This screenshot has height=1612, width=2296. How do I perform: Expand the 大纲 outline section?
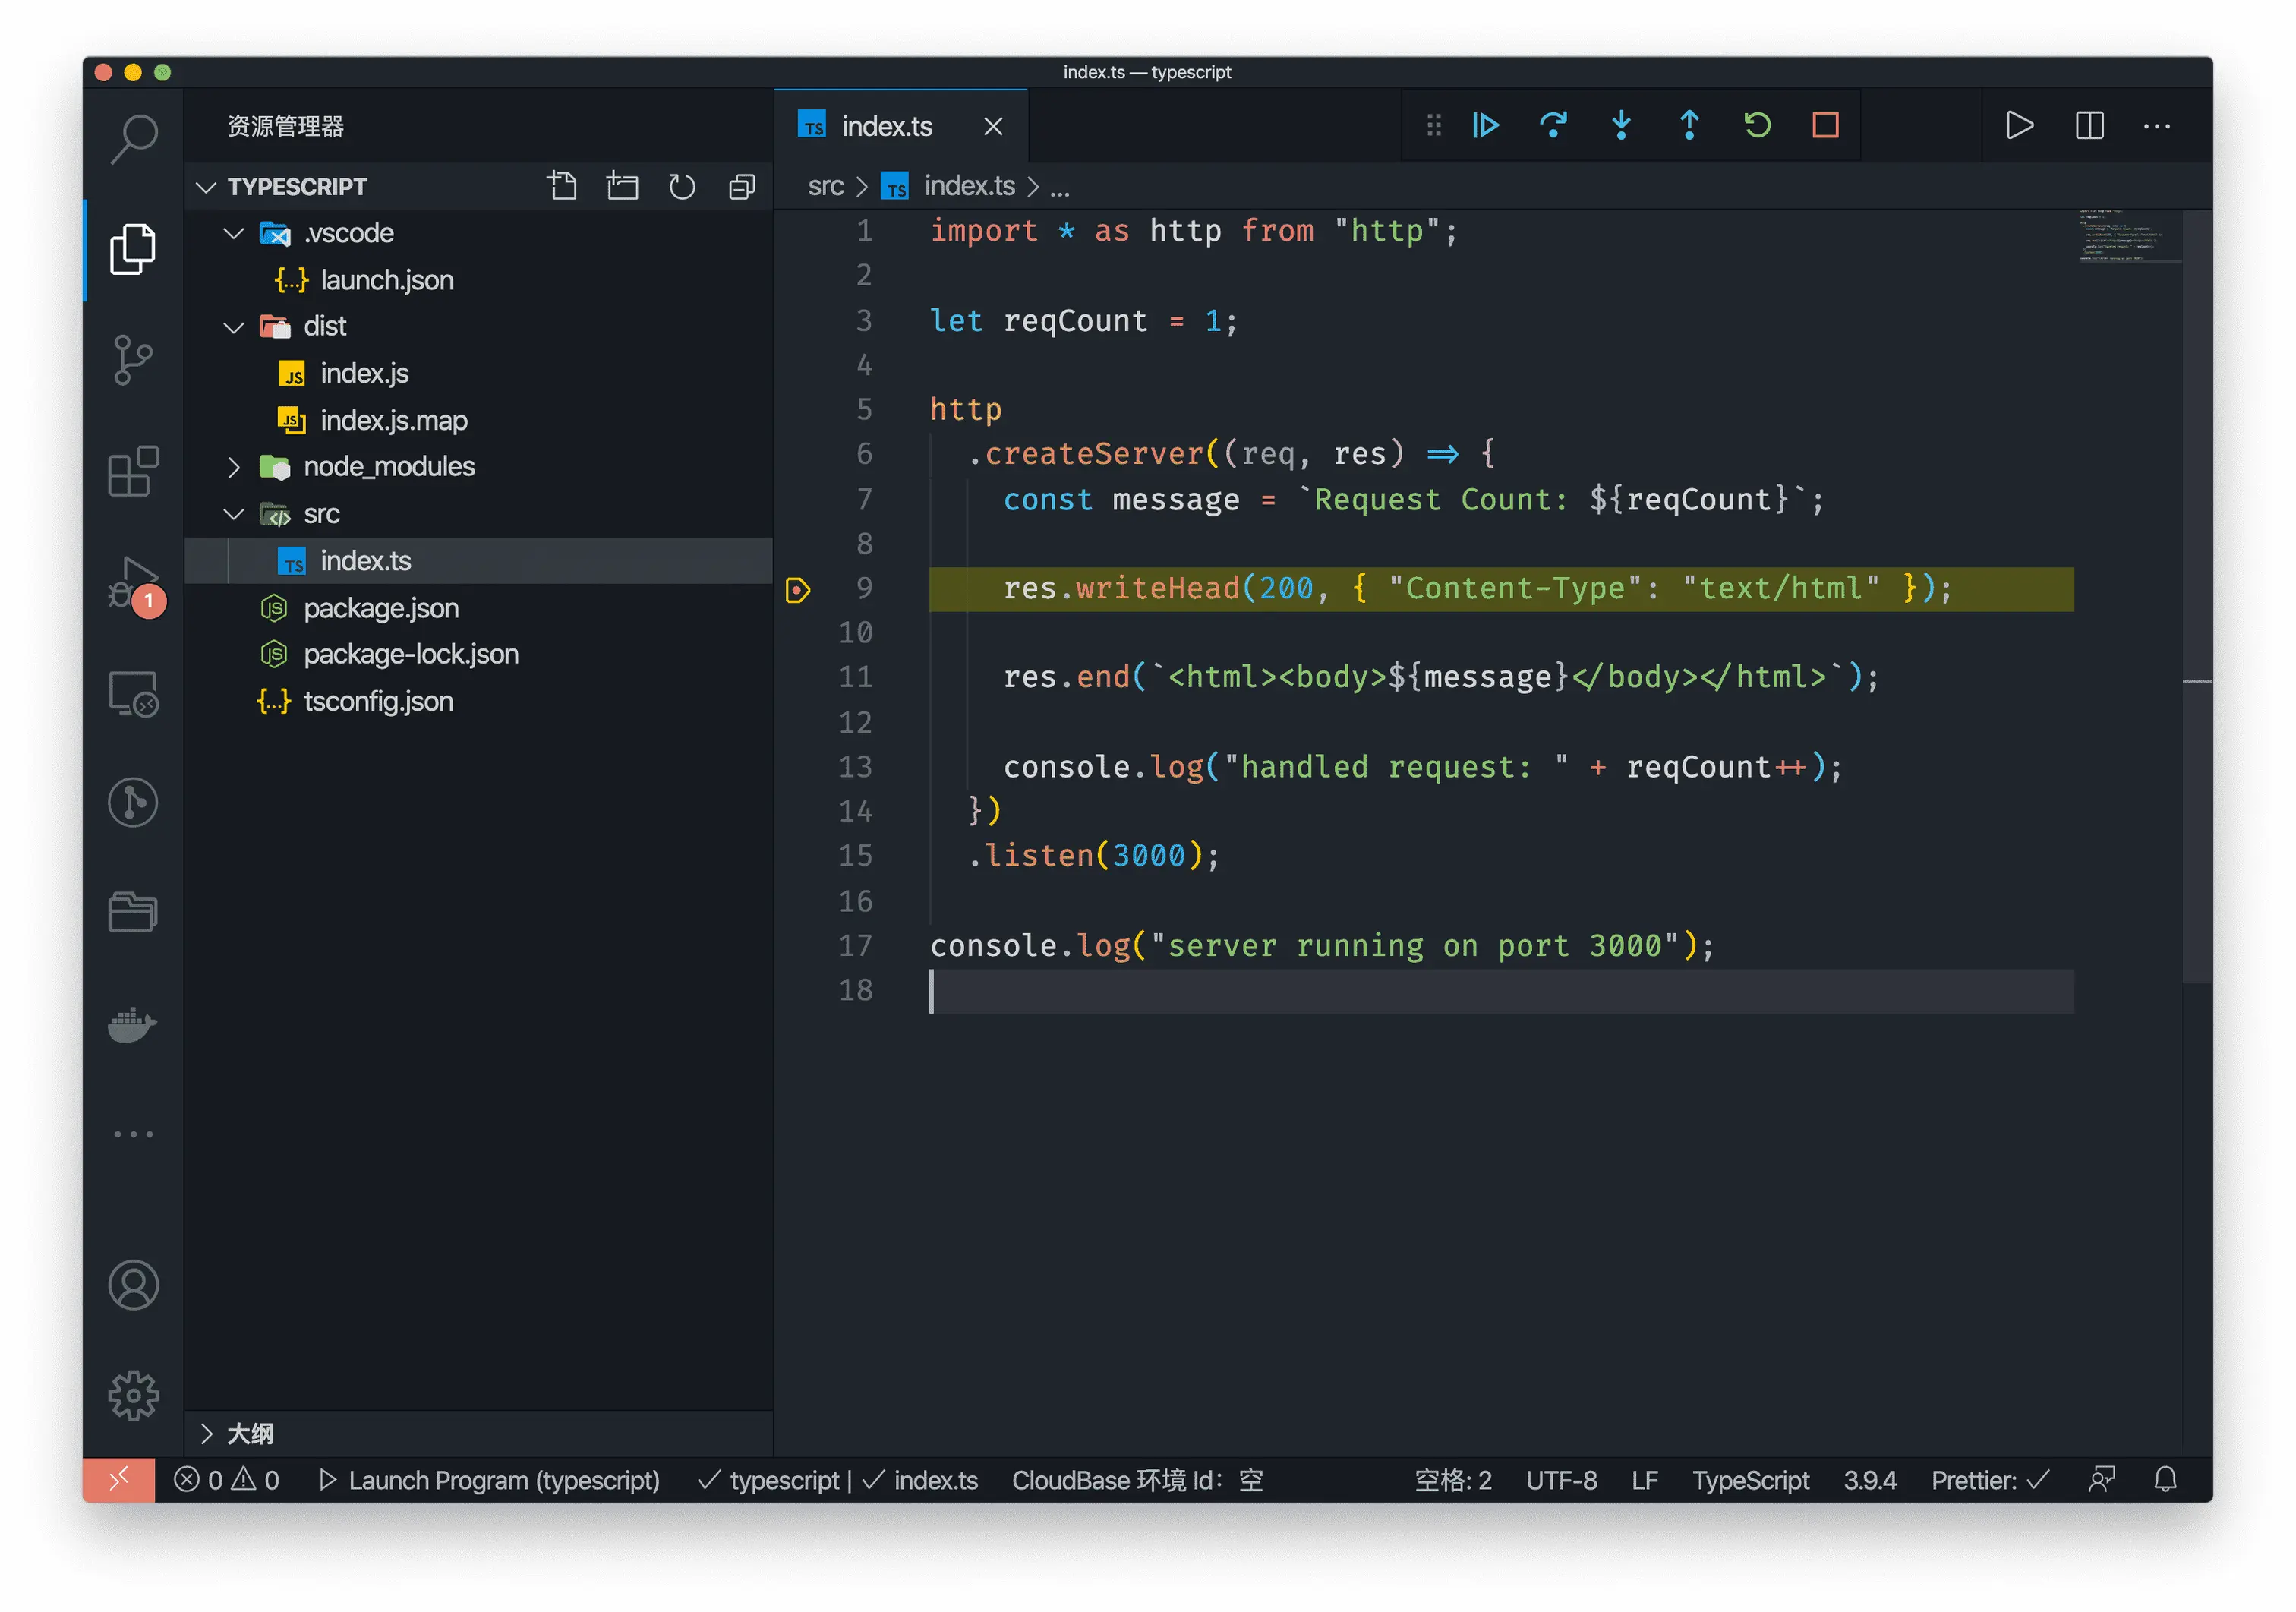(x=206, y=1433)
